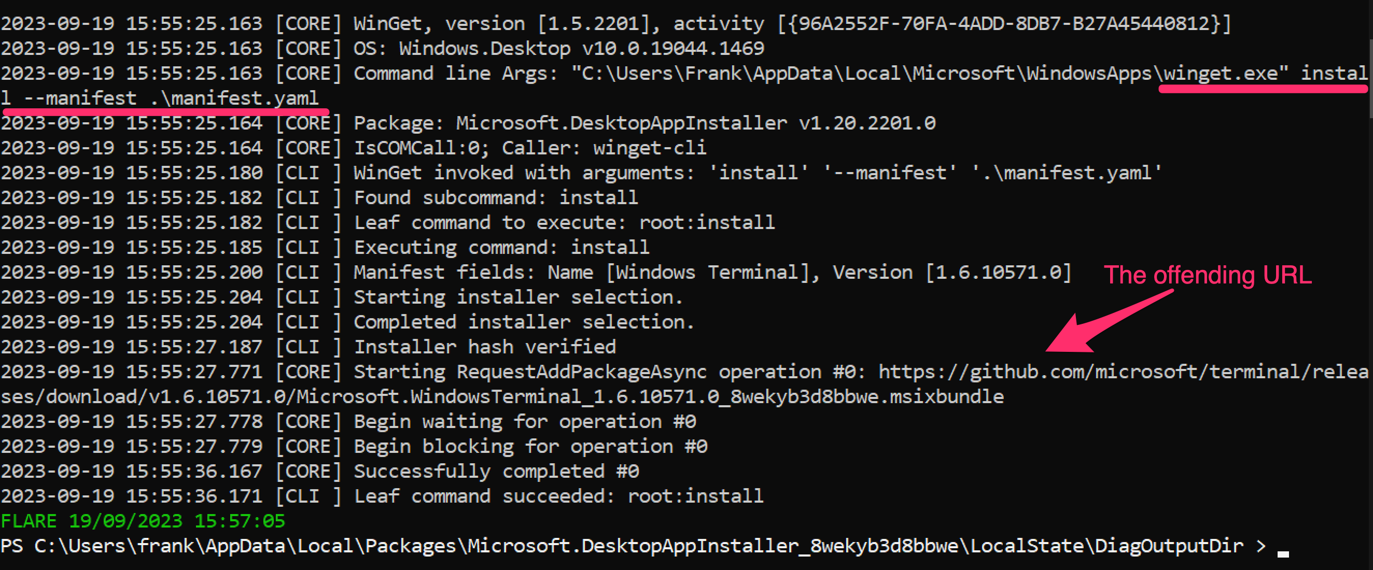The image size is (1373, 570).
Task: Click the underlined winget.exe text
Action: coord(1221,73)
